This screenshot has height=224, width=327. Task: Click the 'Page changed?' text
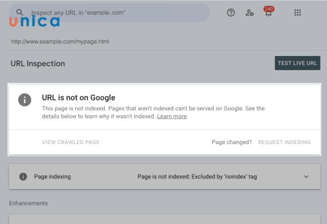(x=232, y=142)
